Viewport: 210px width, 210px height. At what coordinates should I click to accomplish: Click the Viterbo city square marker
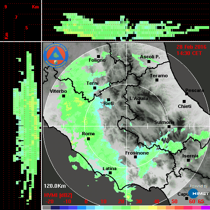pos(63,96)
